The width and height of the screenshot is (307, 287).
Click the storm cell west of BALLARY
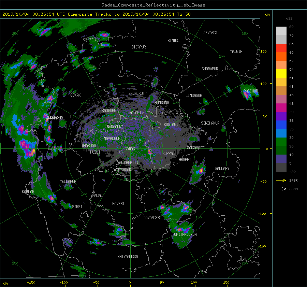pyautogui.click(x=201, y=171)
